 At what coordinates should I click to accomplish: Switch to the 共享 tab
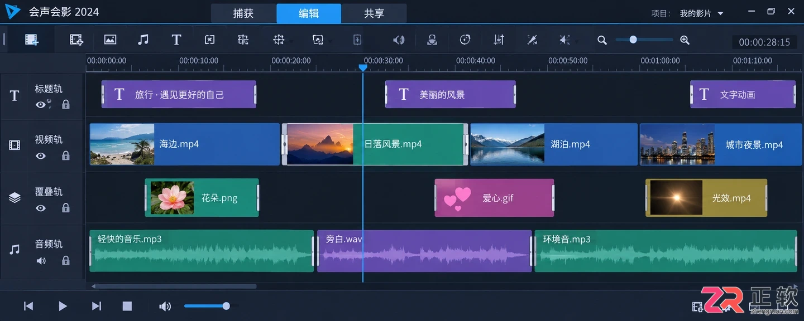coord(374,13)
